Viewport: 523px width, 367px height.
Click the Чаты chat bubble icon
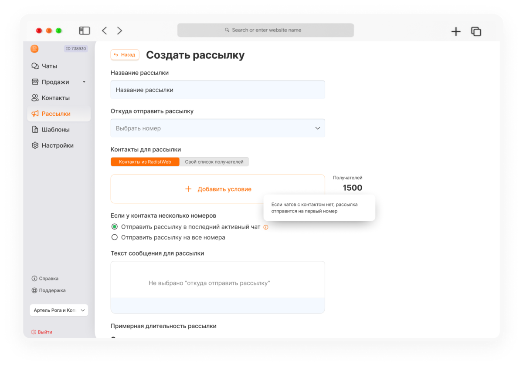click(x=35, y=66)
